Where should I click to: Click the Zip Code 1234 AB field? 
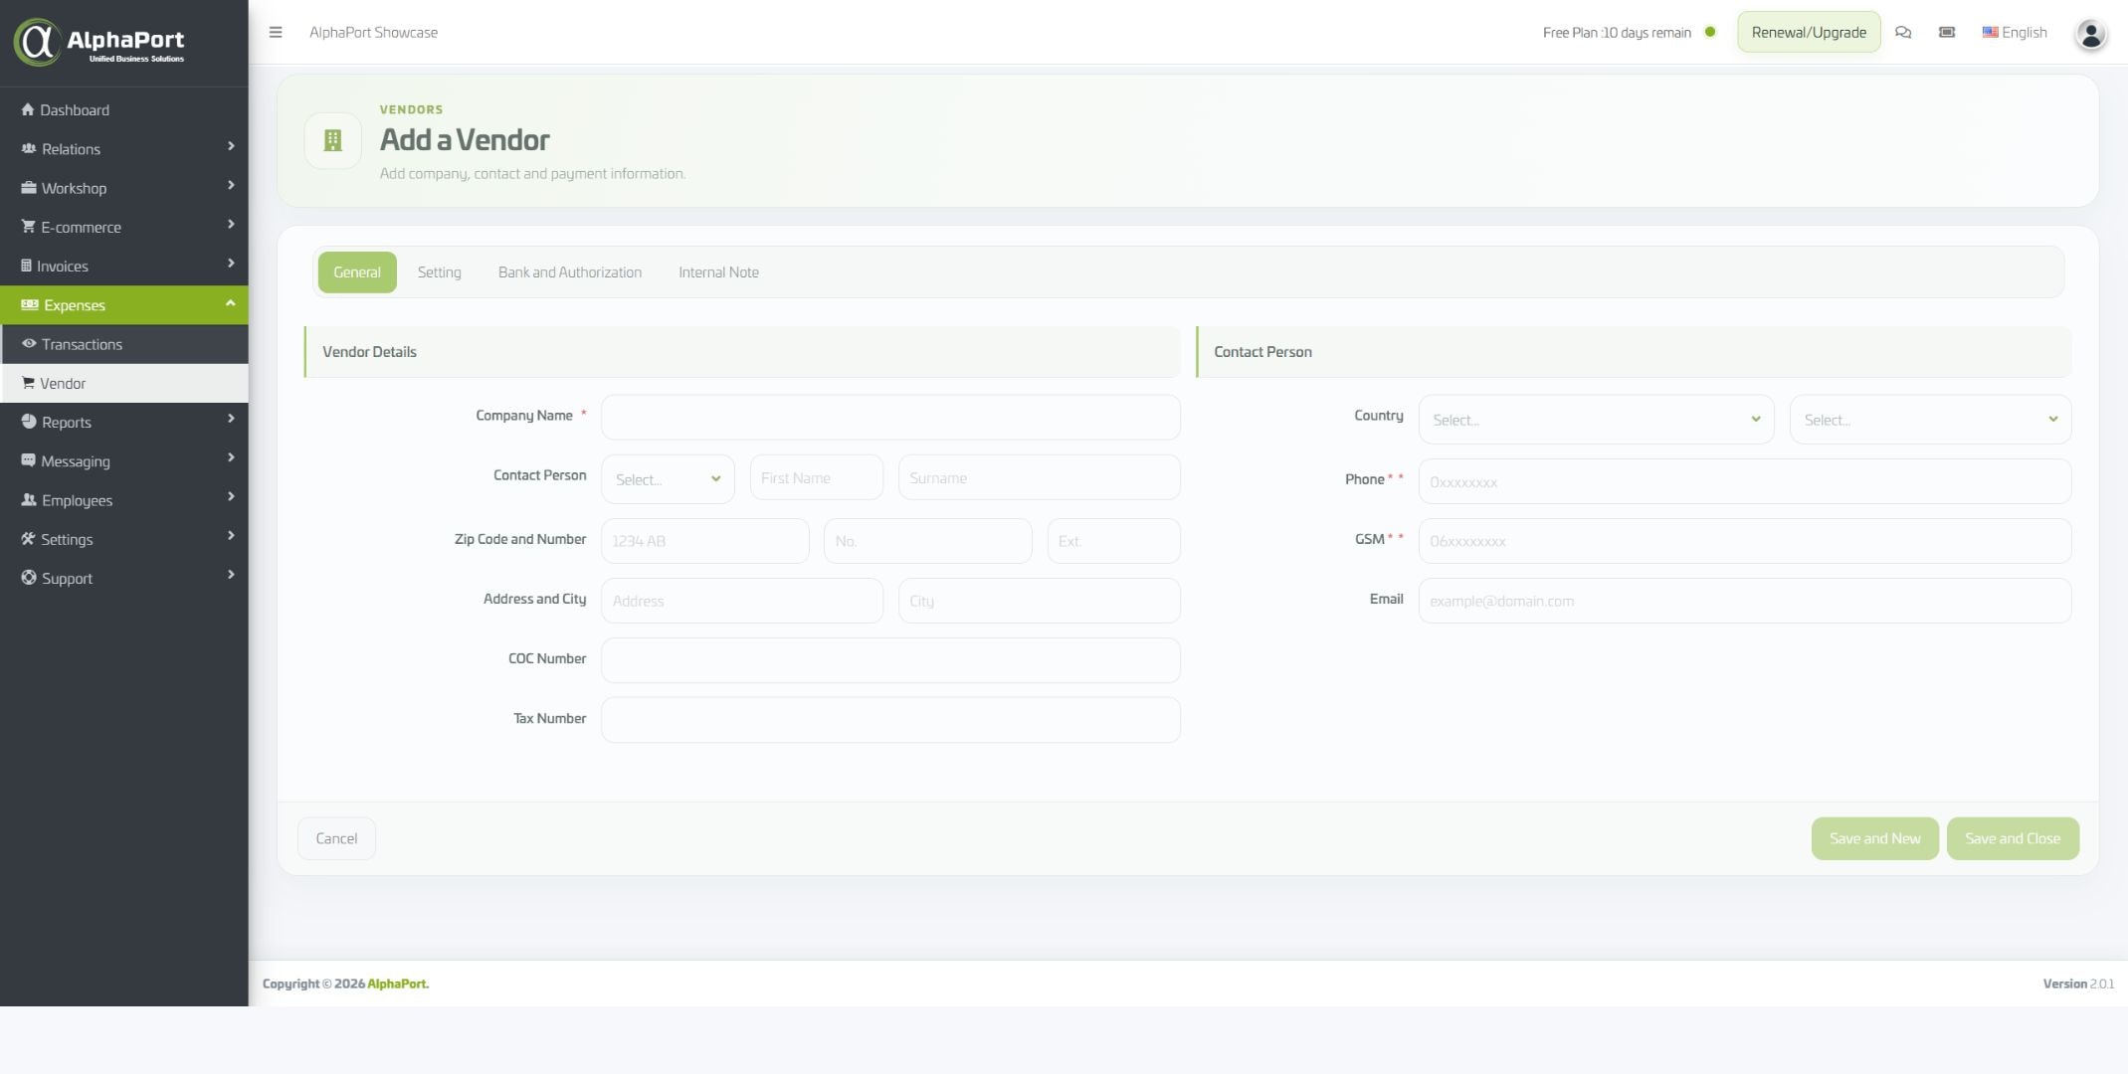click(704, 541)
